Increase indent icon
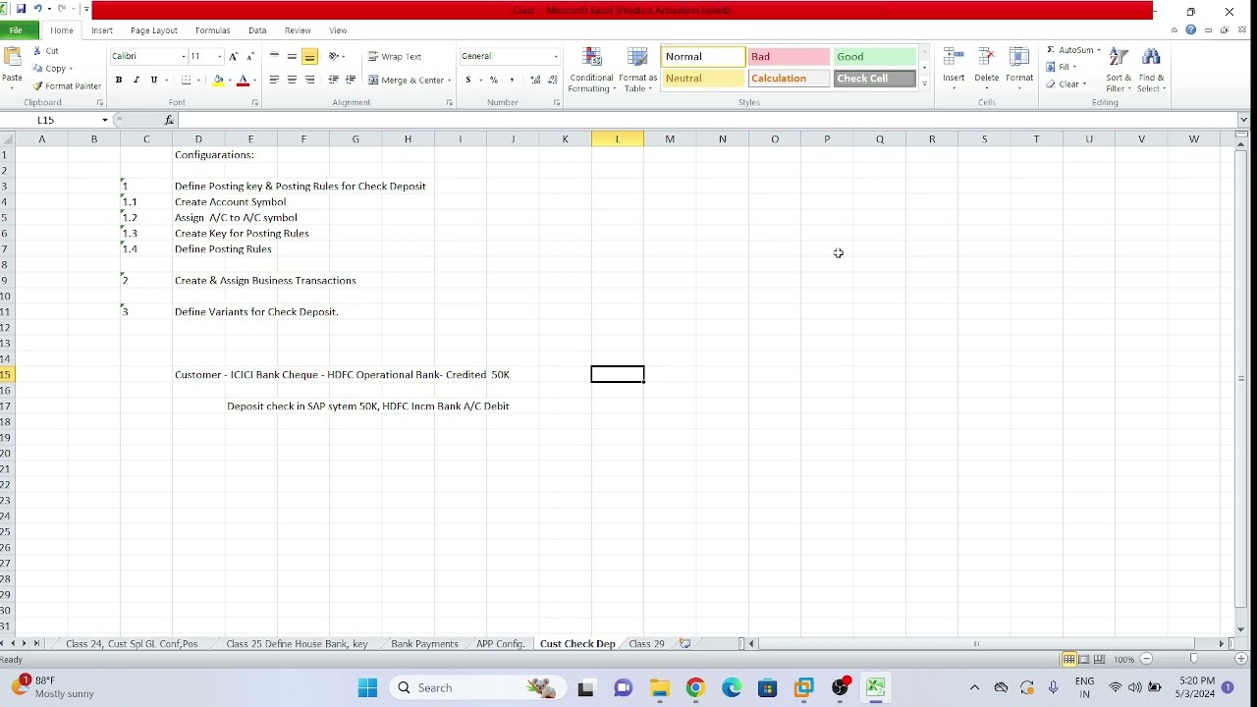The width and height of the screenshot is (1257, 707). [351, 81]
